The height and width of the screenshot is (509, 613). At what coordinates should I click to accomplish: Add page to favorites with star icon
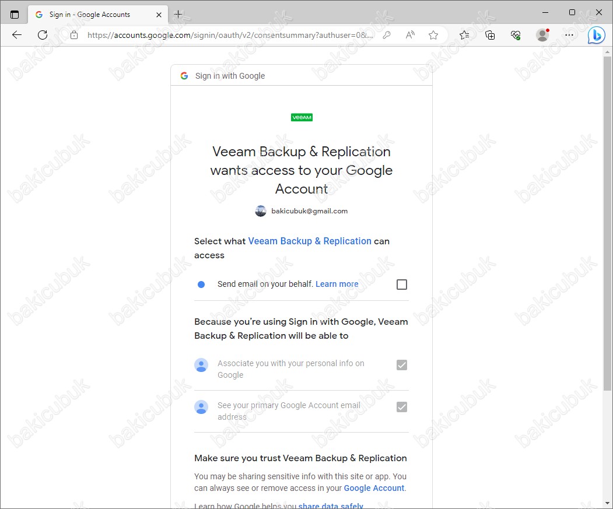433,35
